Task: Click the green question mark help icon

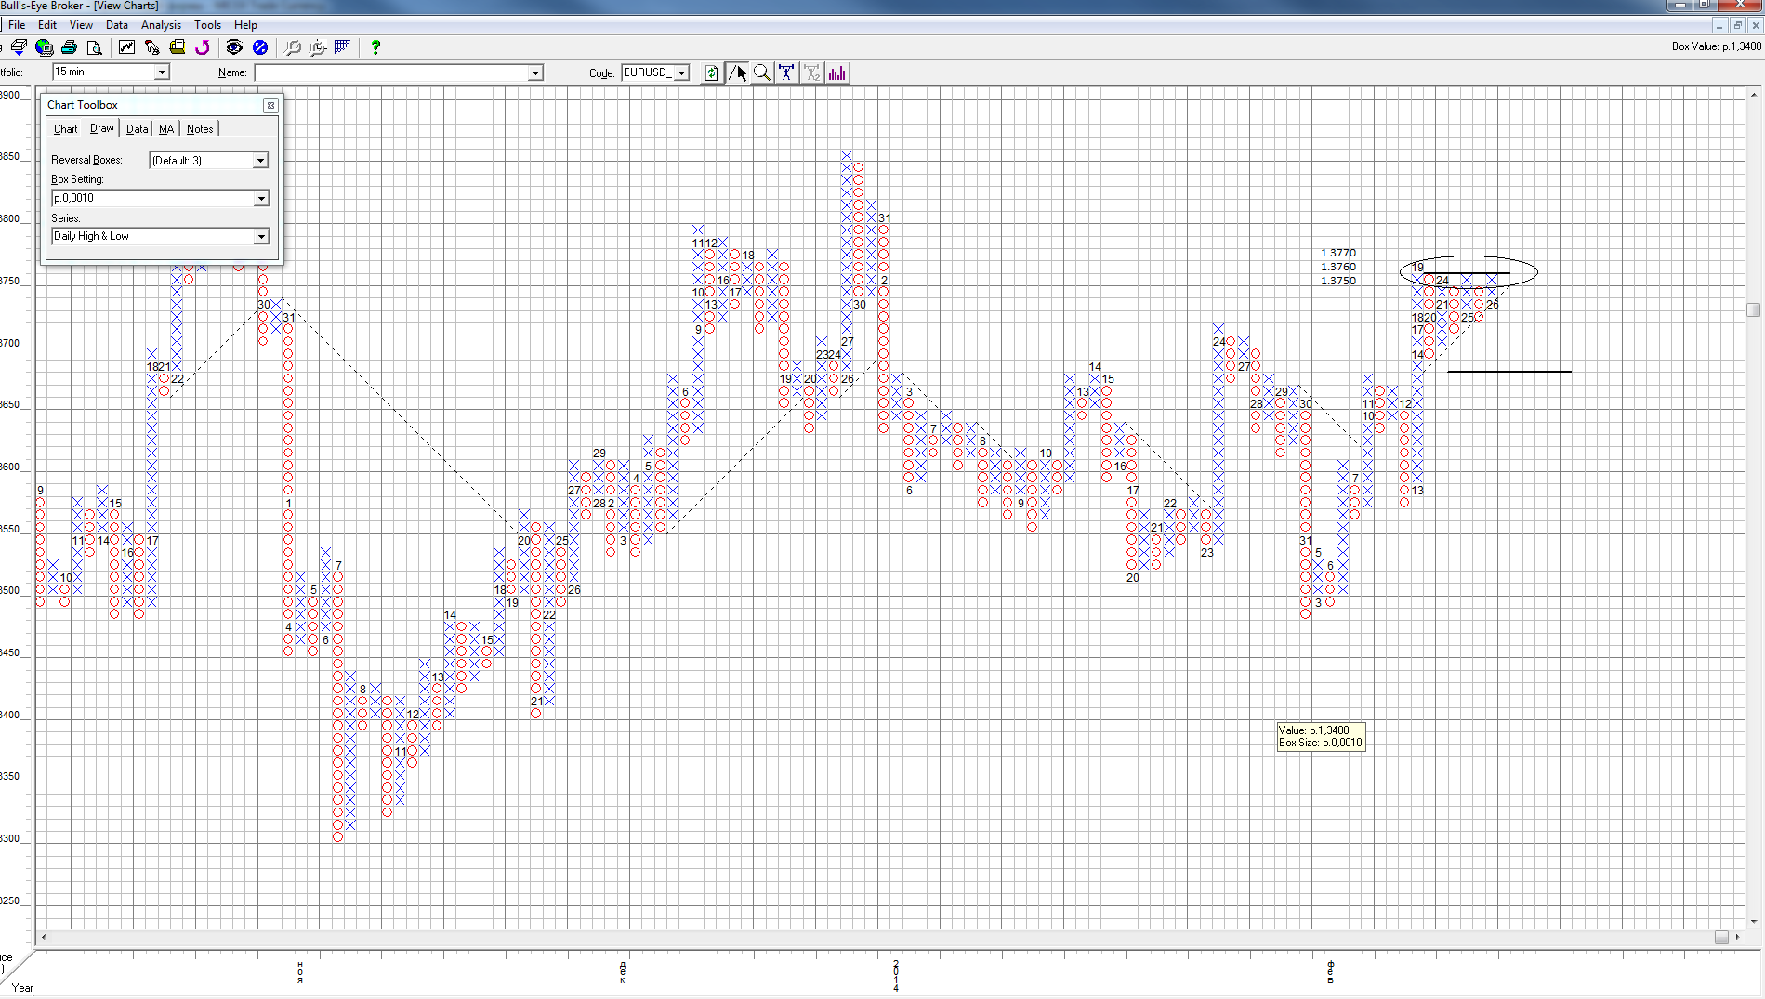Action: click(x=375, y=47)
